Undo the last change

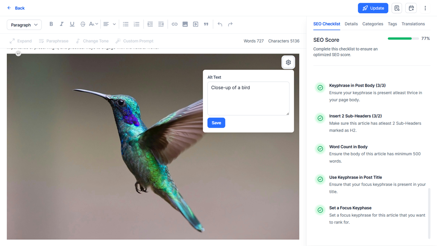[x=220, y=24]
